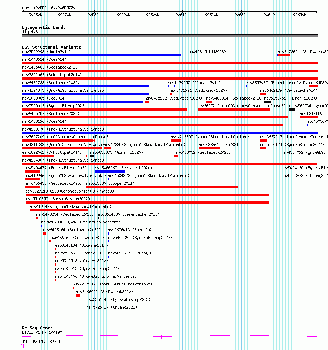Click esv3627209 (1000GenomesConsortiumPhase3) label

[x=66, y=137]
